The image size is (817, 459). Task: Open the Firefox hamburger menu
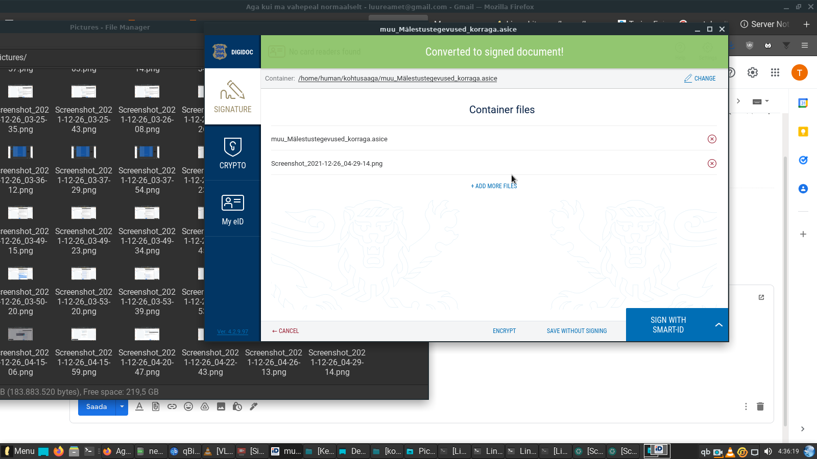[805, 45]
